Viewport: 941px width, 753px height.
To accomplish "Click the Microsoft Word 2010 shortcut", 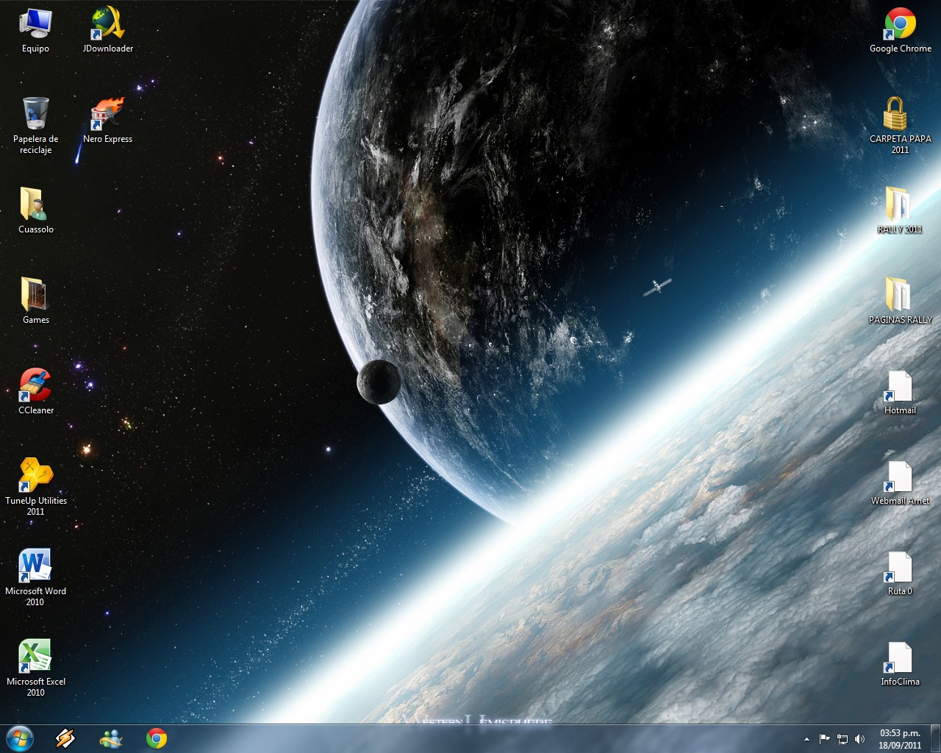I will point(35,567).
